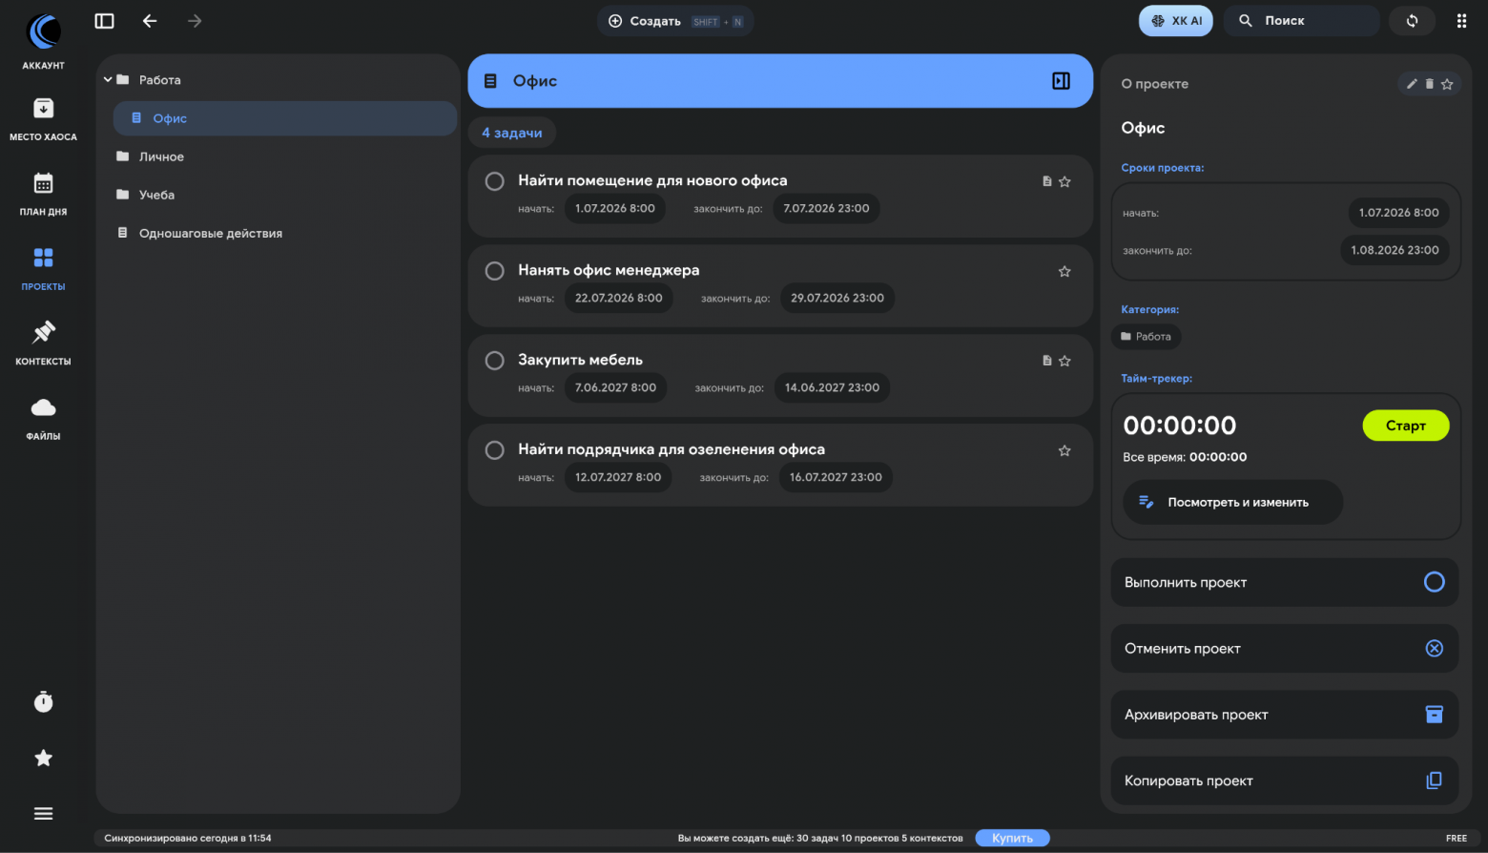Click the FREE plan label

[1457, 838]
